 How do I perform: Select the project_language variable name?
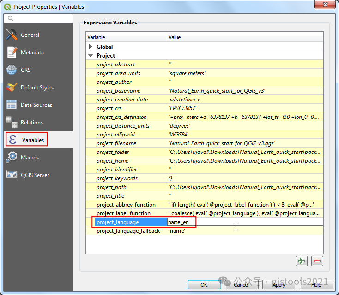click(x=118, y=222)
